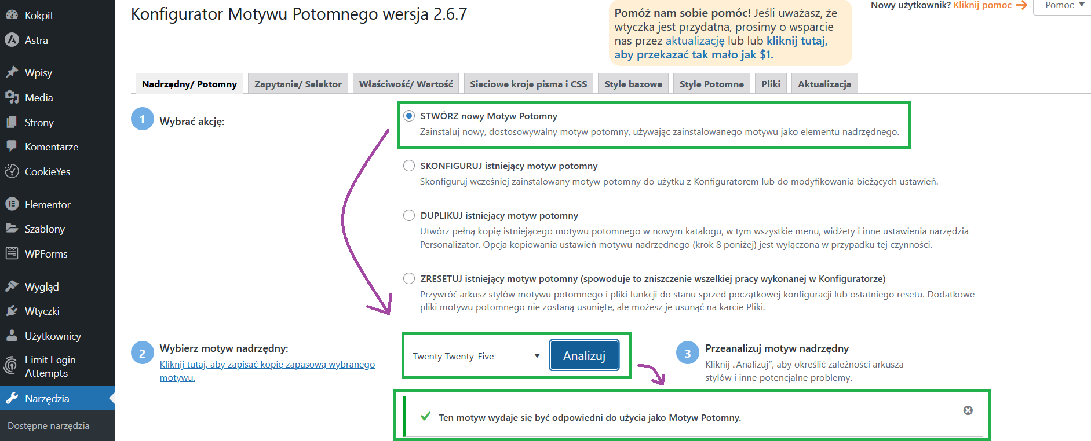The width and height of the screenshot is (1091, 441).
Task: Click the Analizuj button
Action: coord(584,355)
